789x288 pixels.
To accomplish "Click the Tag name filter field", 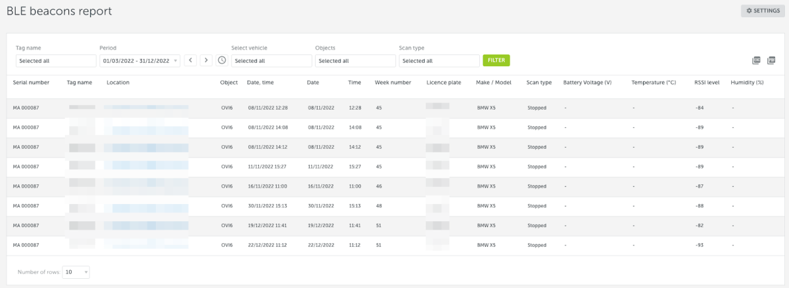I will coord(56,61).
